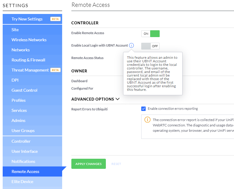Toggle Enable Remote Access switch off
Viewport: 234px width, 189px height.
pyautogui.click(x=150, y=34)
